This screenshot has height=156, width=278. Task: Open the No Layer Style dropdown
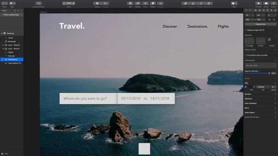[x=261, y=65]
